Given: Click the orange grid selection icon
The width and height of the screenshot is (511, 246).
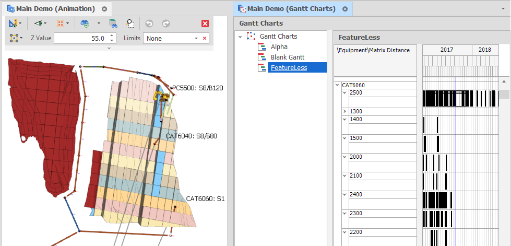Looking at the screenshot, I should tap(61, 24).
